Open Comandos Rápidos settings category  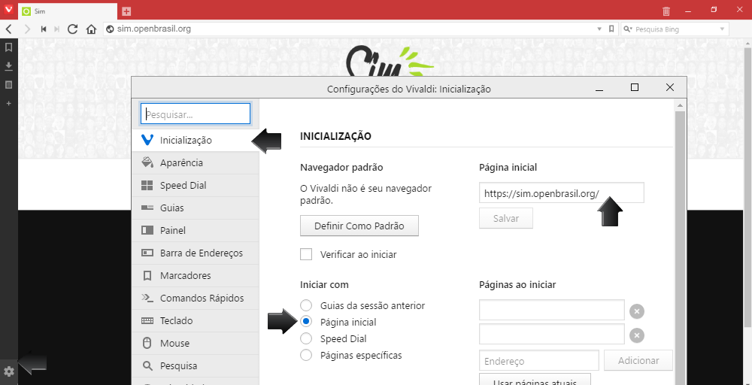[196, 298]
